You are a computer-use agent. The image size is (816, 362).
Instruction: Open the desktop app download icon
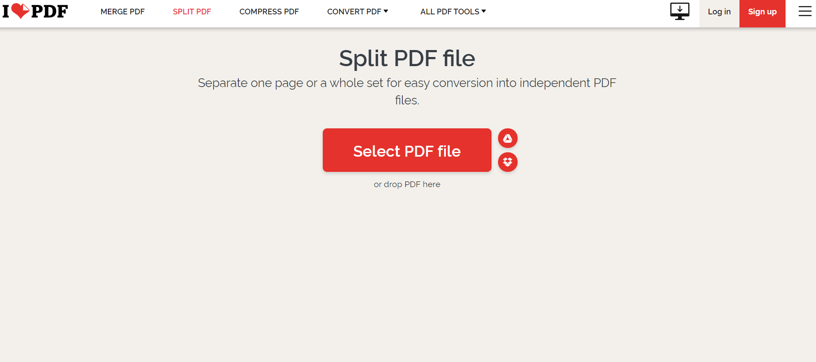point(679,11)
